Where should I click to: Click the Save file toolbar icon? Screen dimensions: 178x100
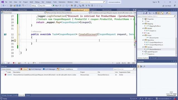(x=17, y=6)
